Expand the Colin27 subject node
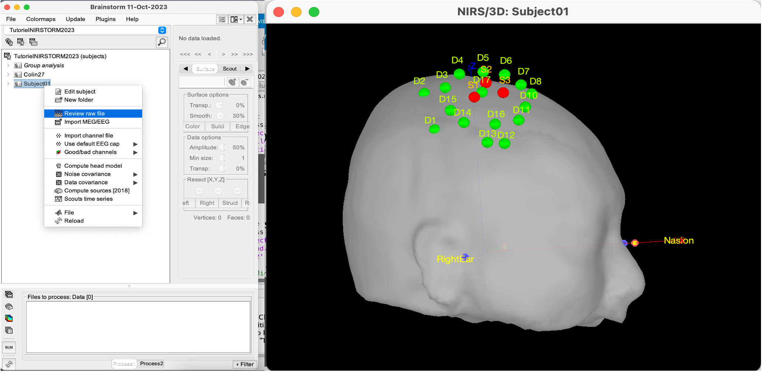764x373 pixels. (8, 74)
